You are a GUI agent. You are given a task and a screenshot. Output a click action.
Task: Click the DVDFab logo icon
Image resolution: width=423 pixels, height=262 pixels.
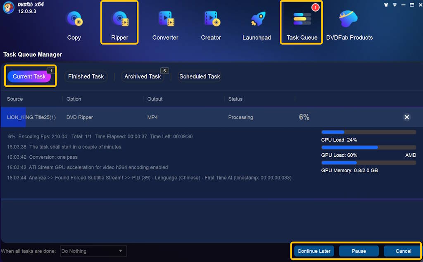tap(9, 7)
